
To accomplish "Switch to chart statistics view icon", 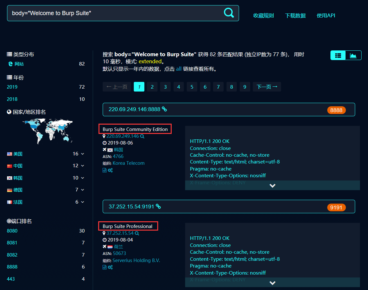I will (353, 56).
